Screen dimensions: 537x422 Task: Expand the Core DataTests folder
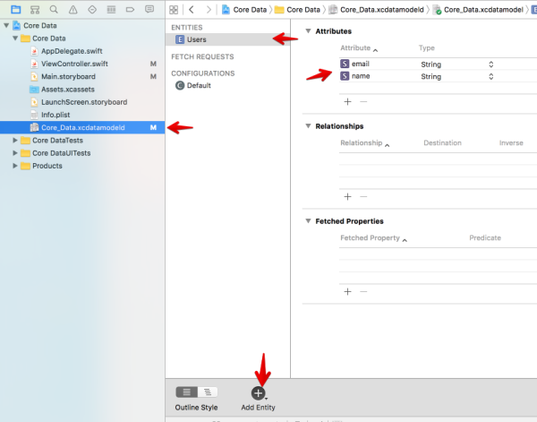(x=15, y=141)
